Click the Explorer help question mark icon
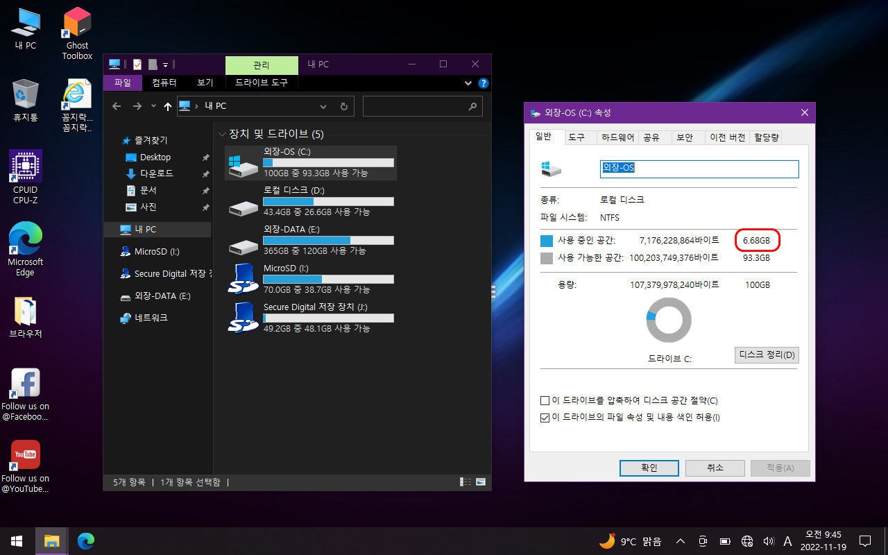Image resolution: width=888 pixels, height=555 pixels. [484, 83]
